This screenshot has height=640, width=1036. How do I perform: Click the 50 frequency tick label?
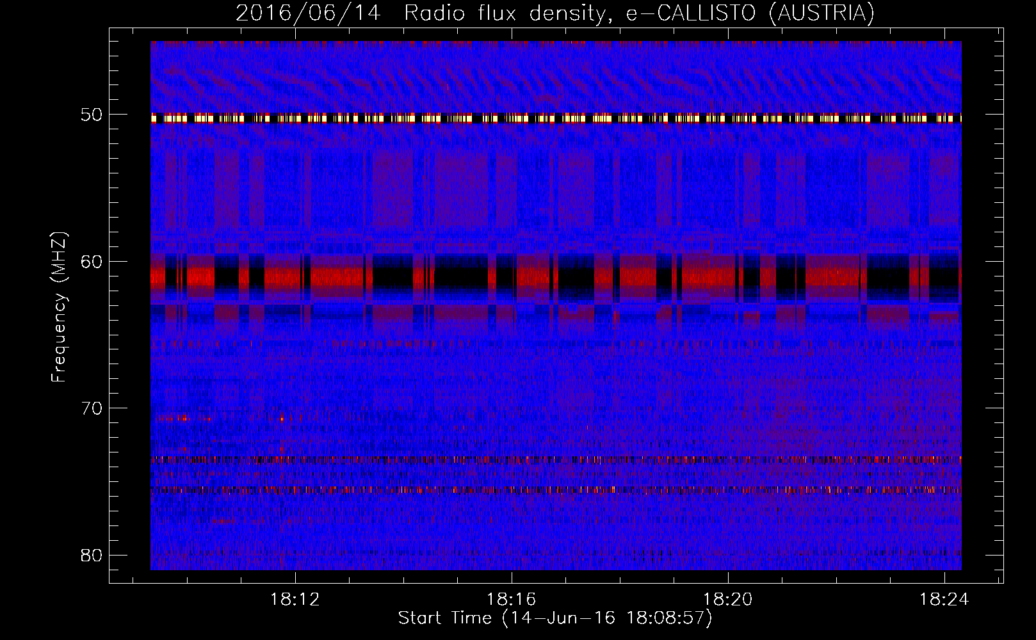(x=92, y=115)
